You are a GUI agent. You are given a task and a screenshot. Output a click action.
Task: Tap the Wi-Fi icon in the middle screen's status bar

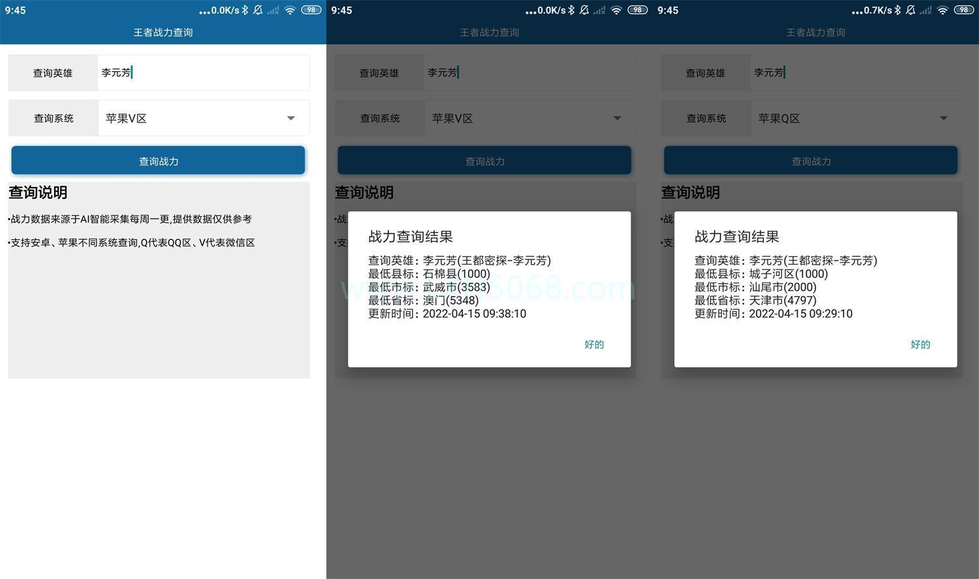[616, 10]
